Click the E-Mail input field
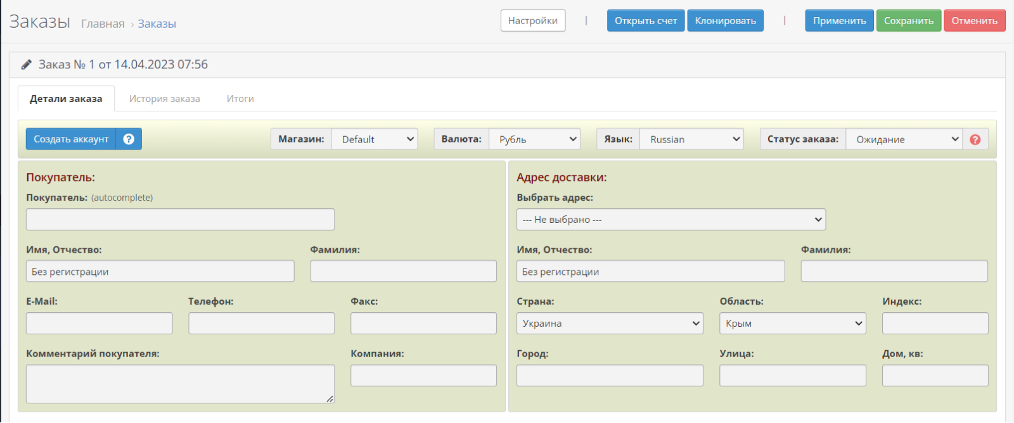This screenshot has height=423, width=1014. (x=99, y=324)
